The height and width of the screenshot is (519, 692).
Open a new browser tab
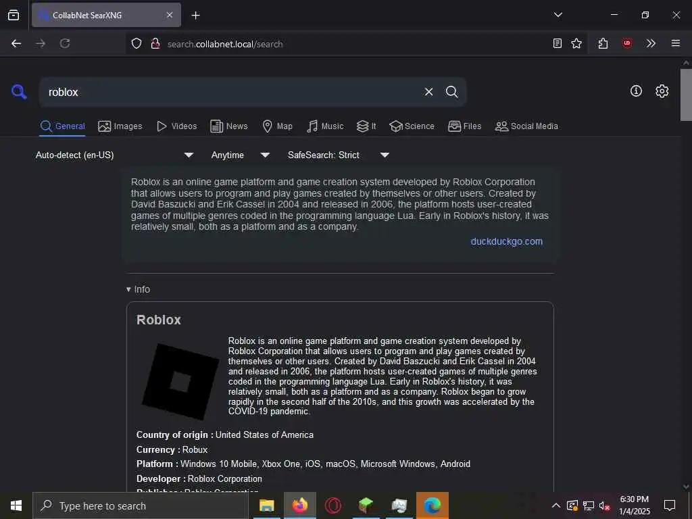pyautogui.click(x=195, y=15)
